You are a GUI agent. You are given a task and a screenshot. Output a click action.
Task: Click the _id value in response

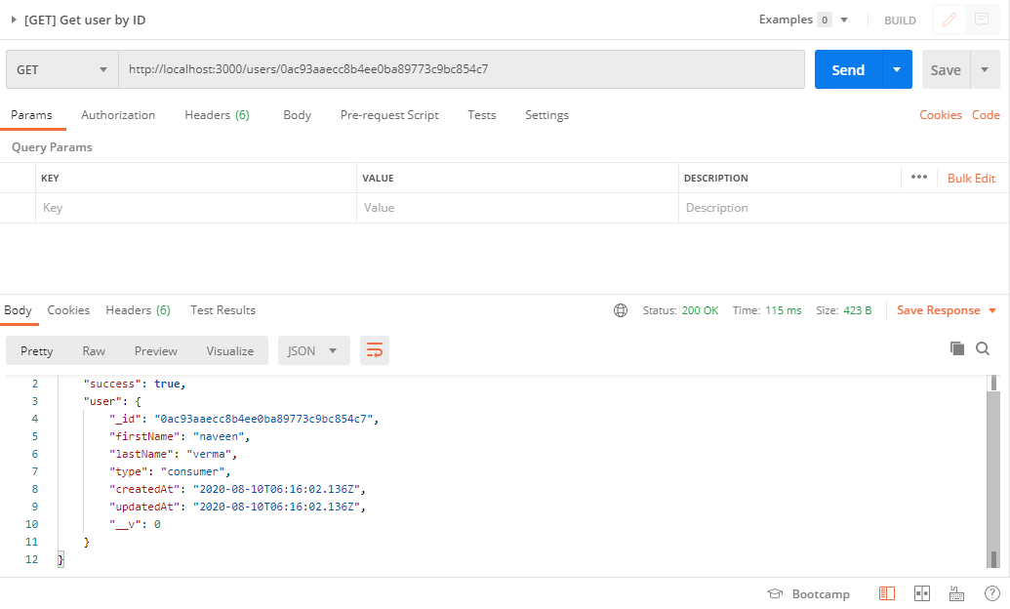(x=264, y=419)
